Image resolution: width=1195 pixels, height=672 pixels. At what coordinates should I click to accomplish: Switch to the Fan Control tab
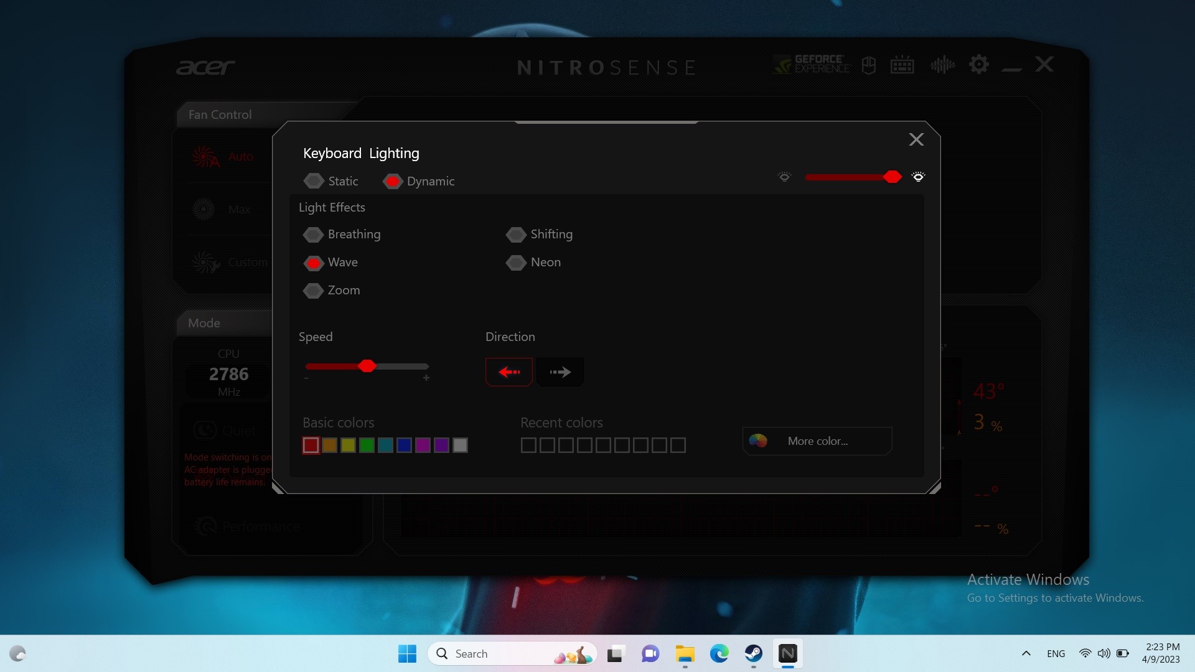click(220, 115)
